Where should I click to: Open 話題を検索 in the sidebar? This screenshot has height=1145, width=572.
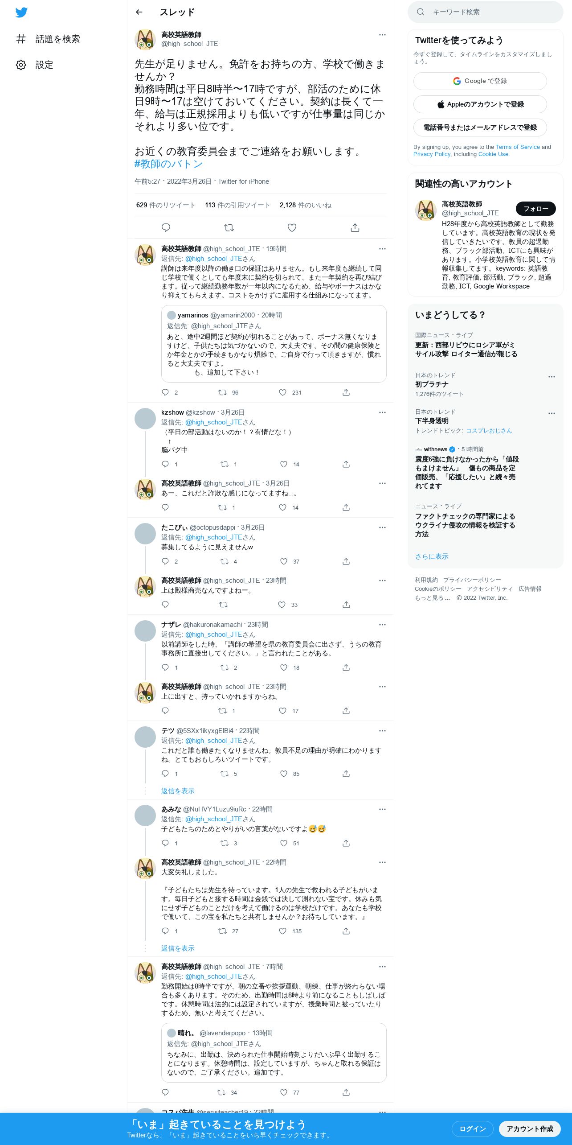(48, 39)
